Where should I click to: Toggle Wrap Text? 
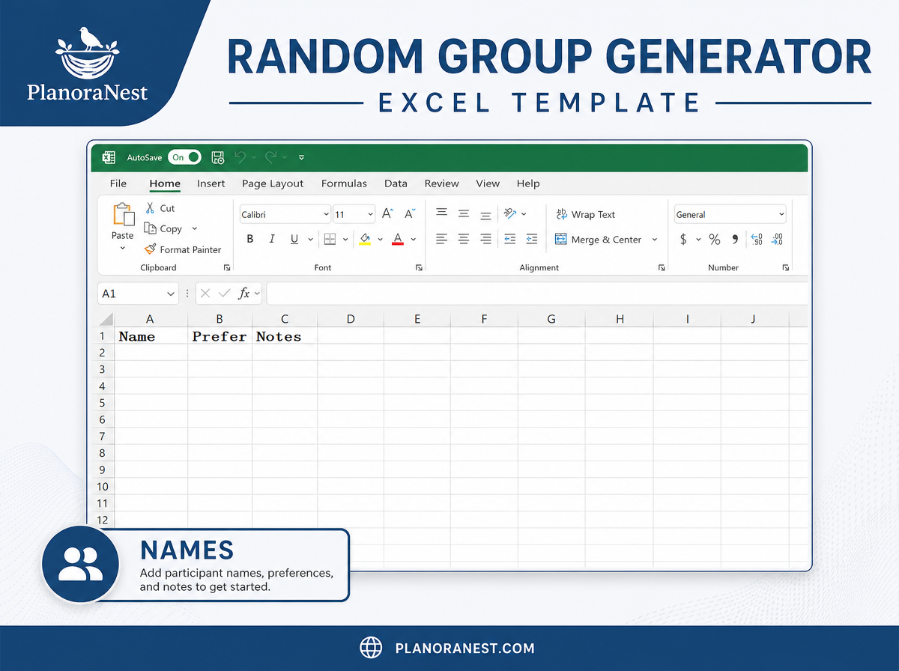click(x=585, y=214)
